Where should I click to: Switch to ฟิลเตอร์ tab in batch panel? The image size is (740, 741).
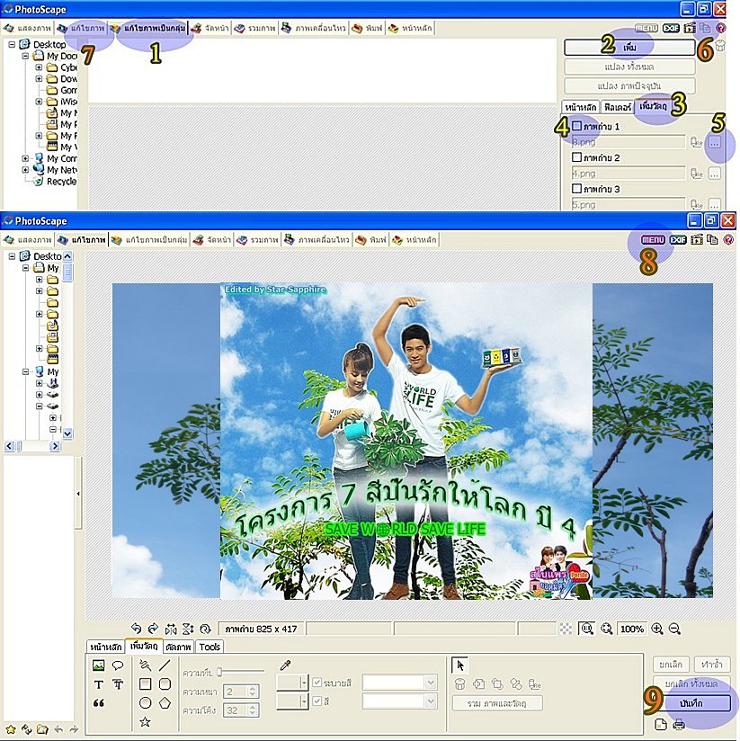(617, 107)
